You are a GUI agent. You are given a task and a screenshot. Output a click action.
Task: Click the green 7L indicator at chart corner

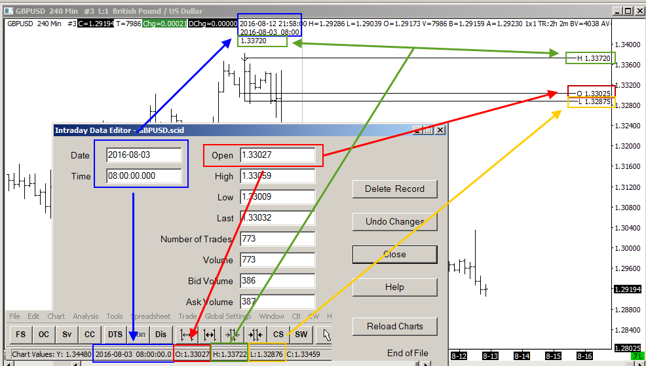coord(637,356)
